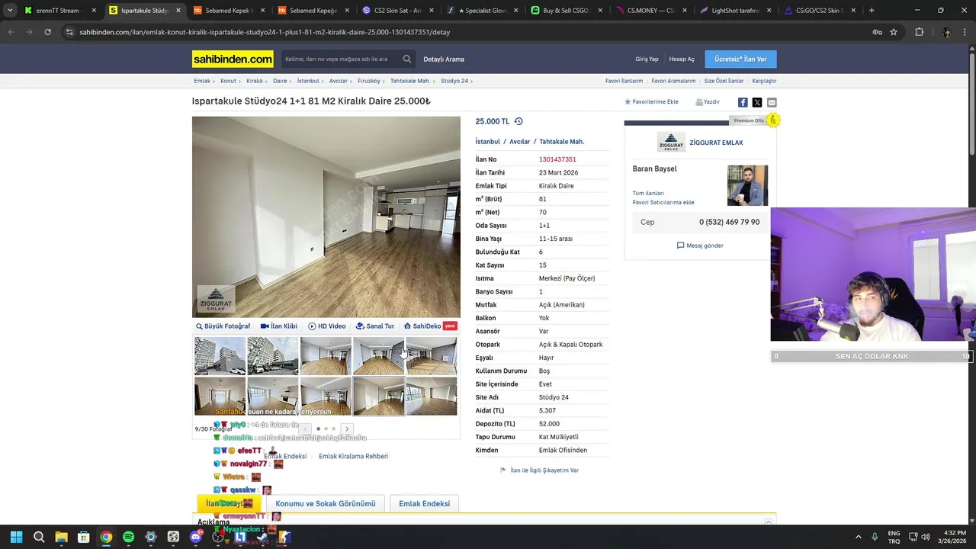Expand the İstanbul breadcrumb dropdown
The width and height of the screenshot is (976, 549).
pos(322,81)
